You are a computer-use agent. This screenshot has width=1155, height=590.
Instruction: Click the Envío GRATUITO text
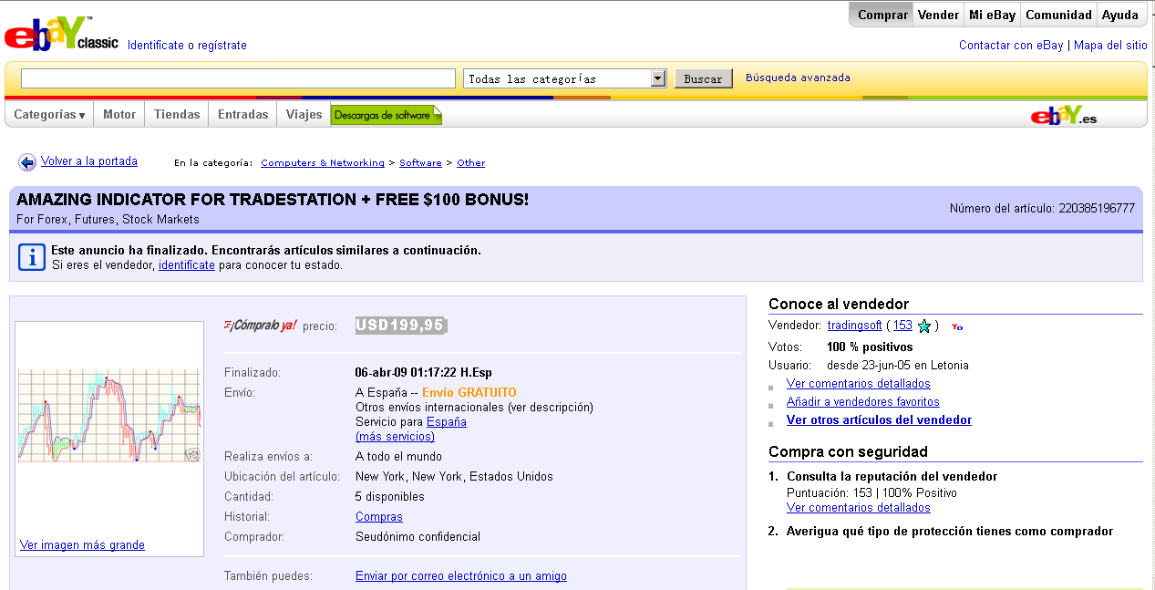[x=469, y=393]
